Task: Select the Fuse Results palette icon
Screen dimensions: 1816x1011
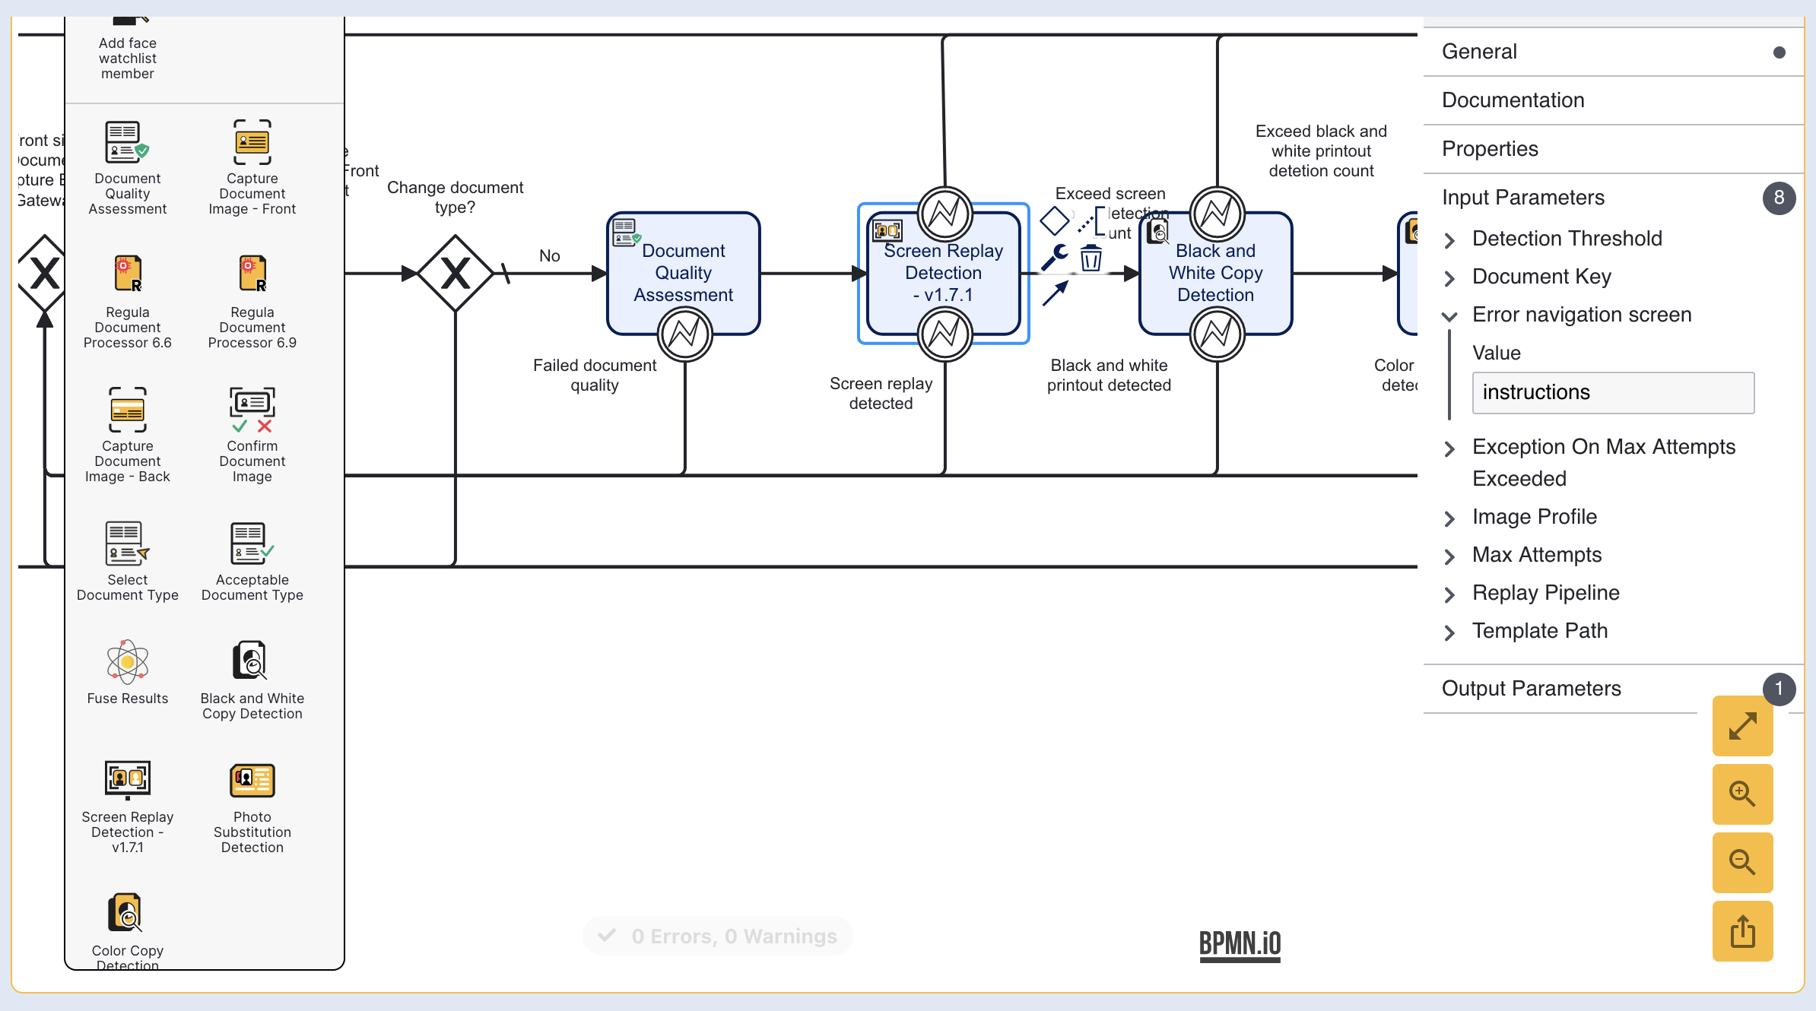Action: pyautogui.click(x=127, y=661)
